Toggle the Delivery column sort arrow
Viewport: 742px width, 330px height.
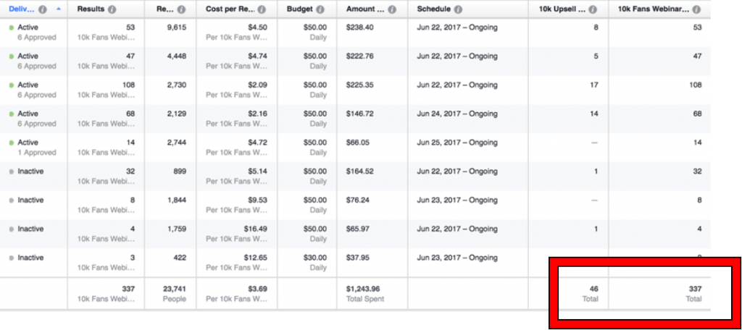tap(58, 10)
